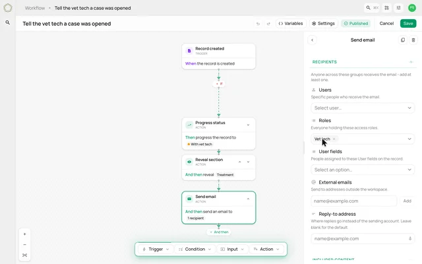Click the workflow title Tell the vet tech
422x264 pixels.
67,24
